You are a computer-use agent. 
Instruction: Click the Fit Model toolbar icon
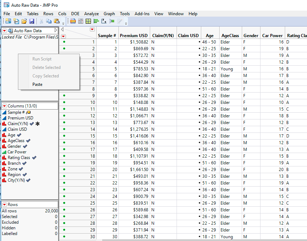[112, 21]
